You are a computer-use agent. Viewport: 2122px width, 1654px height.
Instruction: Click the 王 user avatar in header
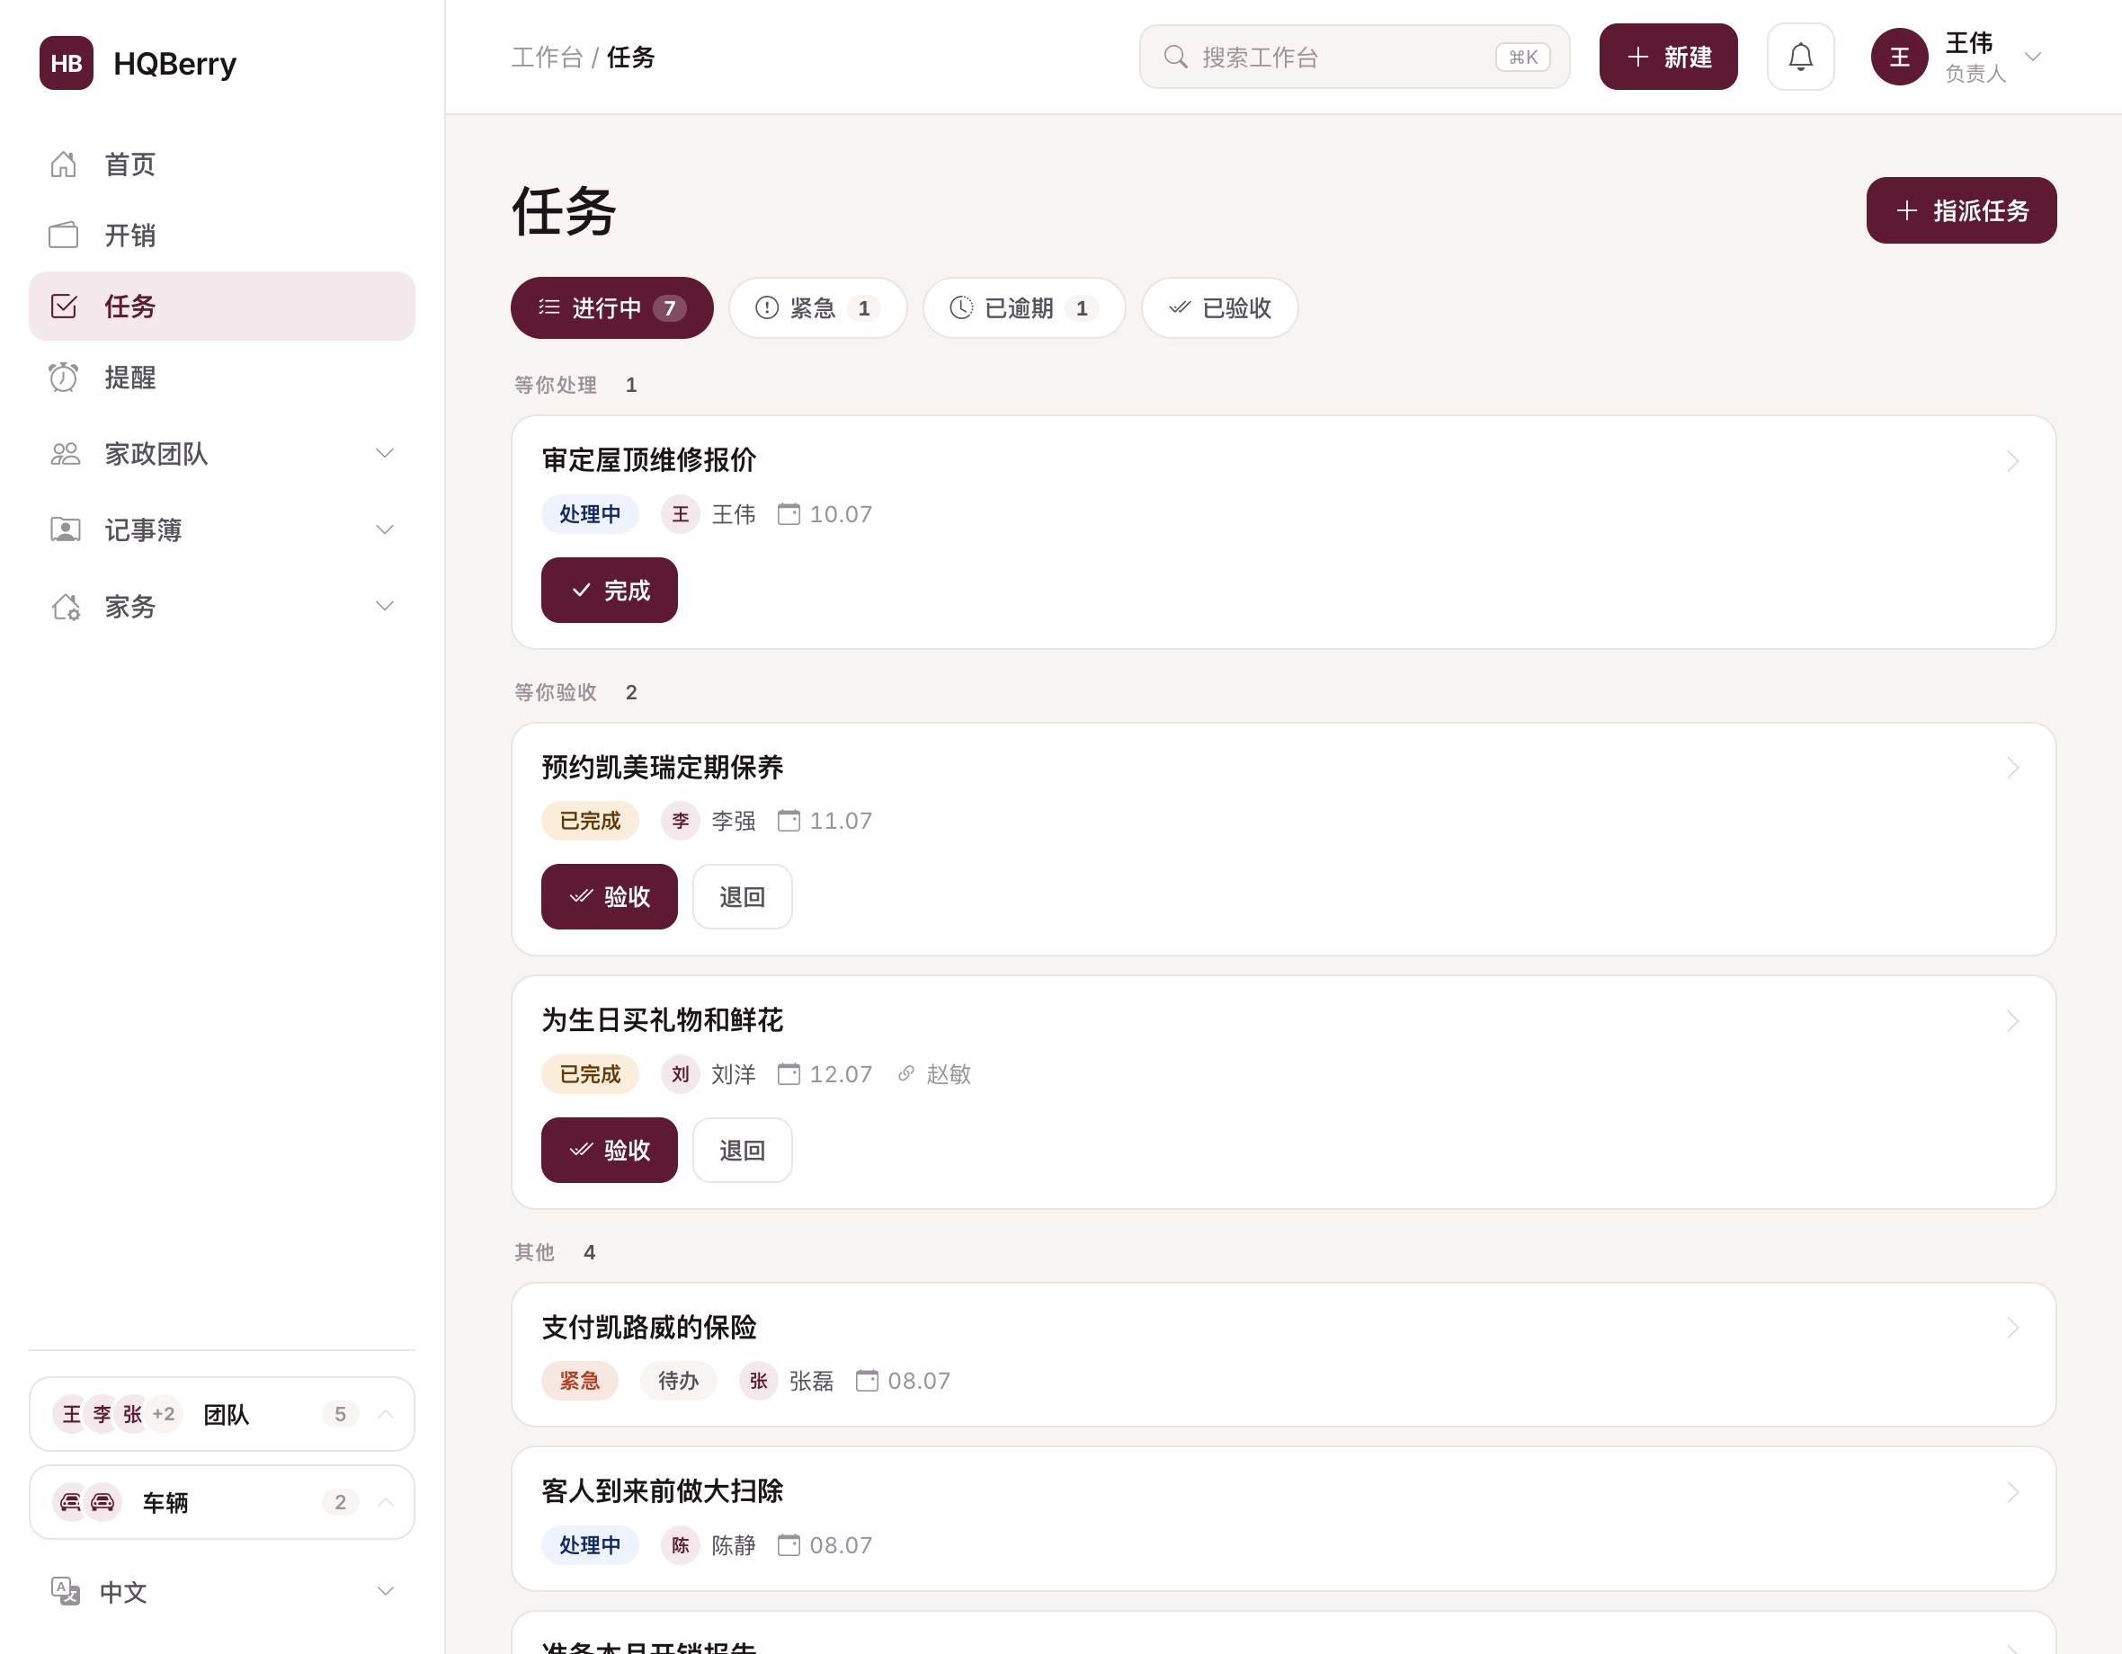1898,58
